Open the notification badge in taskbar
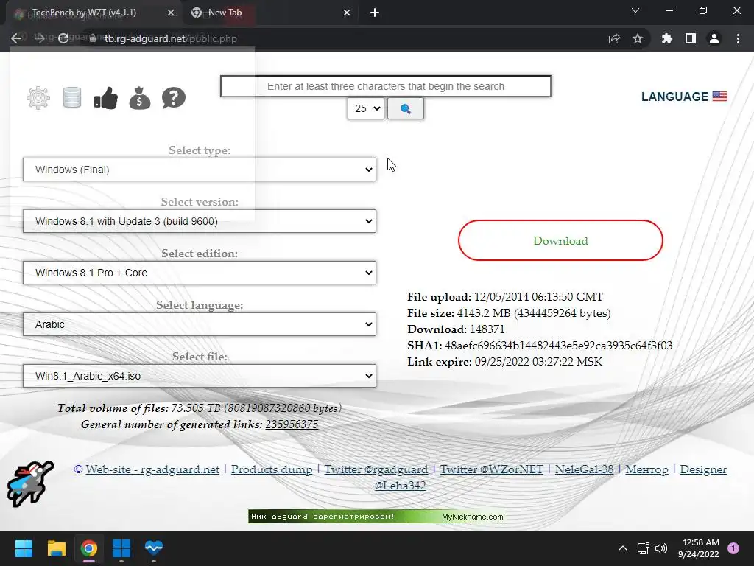Image resolution: width=754 pixels, height=566 pixels. pyautogui.click(x=733, y=548)
